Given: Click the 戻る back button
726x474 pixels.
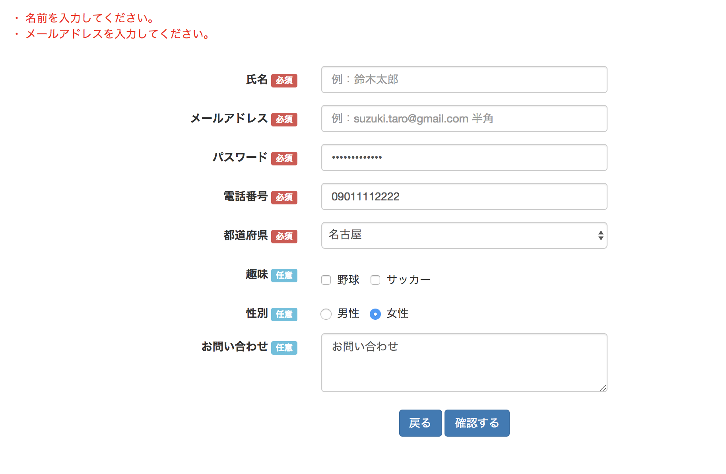Looking at the screenshot, I should (x=420, y=423).
